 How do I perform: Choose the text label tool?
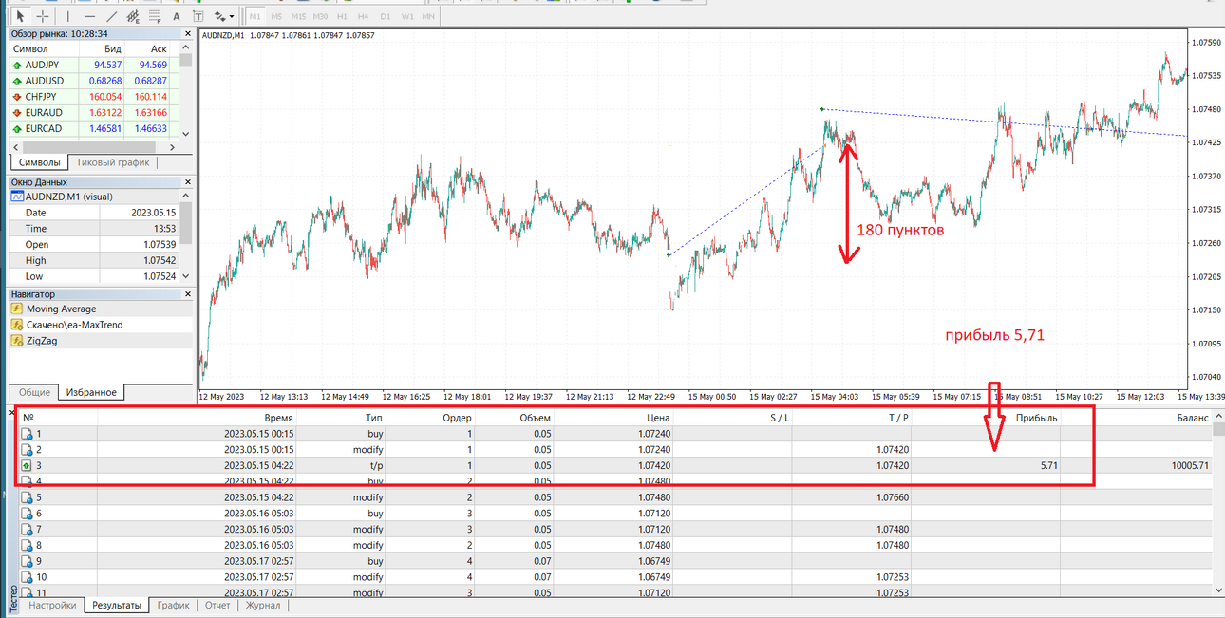click(198, 16)
